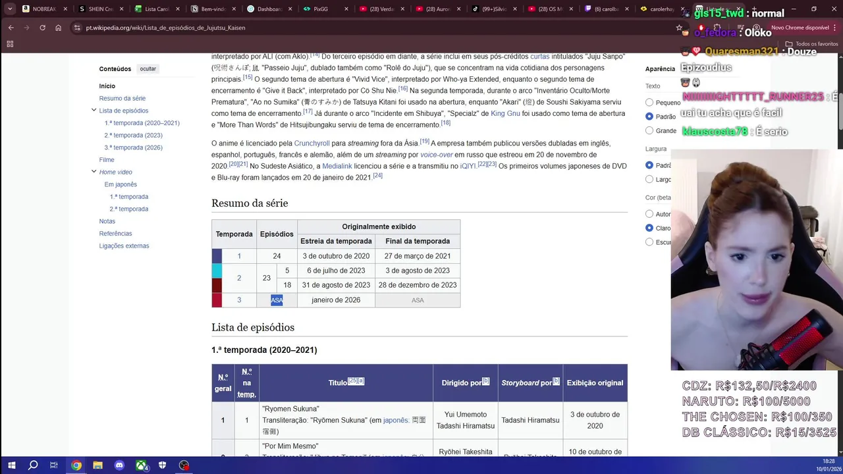The image size is (843, 474).
Task: Switch to the NOBREAK tab
Action: [x=44, y=9]
